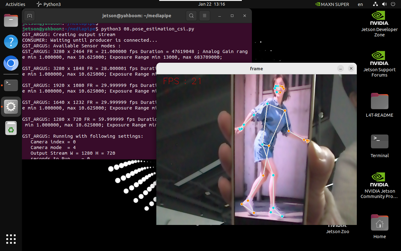401x251 pixels.
Task: Click 'Output Stream W = 1280 H = 720' line
Action: coord(73,153)
